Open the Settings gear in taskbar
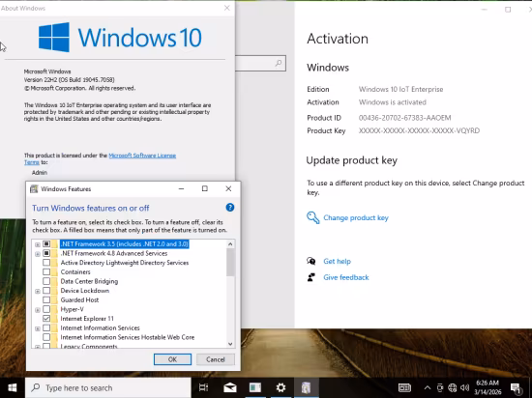 tap(281, 387)
